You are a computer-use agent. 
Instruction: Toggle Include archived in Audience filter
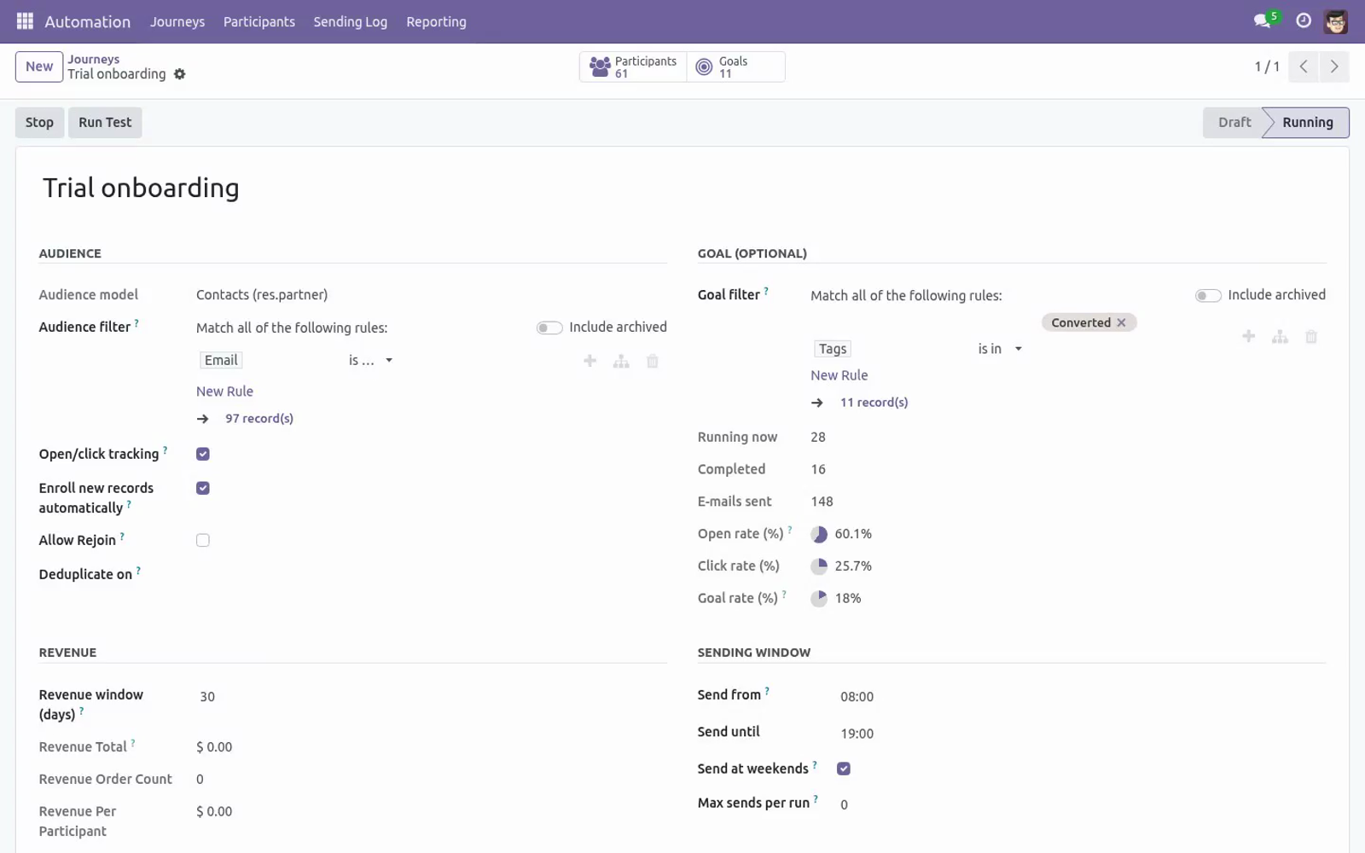[x=549, y=328]
